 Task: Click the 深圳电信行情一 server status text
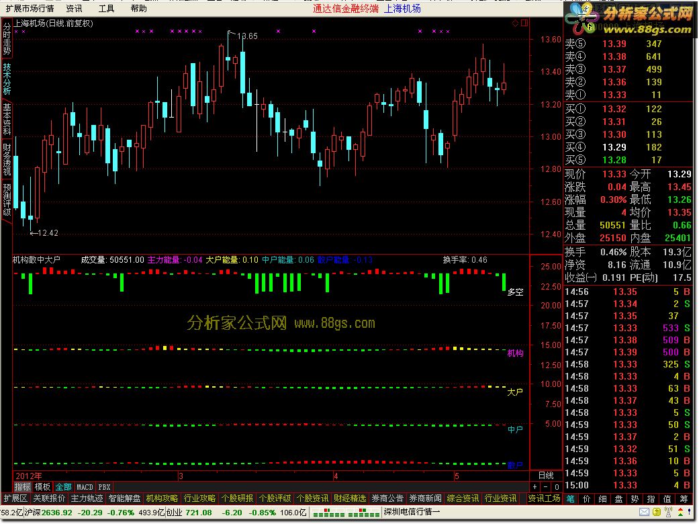(412, 512)
